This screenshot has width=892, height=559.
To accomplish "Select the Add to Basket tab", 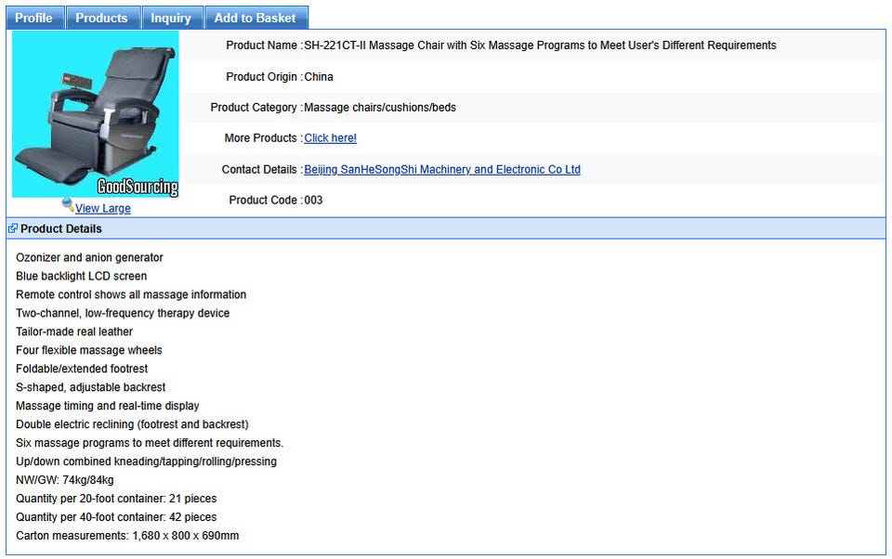I will pos(256,18).
